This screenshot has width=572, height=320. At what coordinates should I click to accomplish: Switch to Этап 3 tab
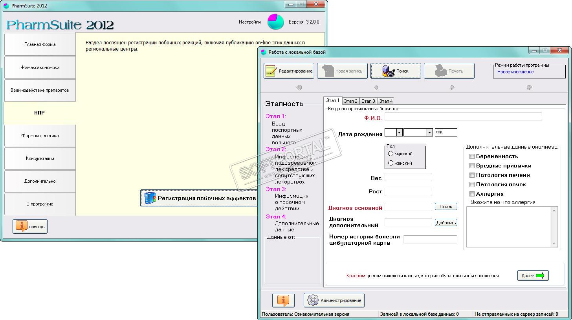tap(368, 101)
